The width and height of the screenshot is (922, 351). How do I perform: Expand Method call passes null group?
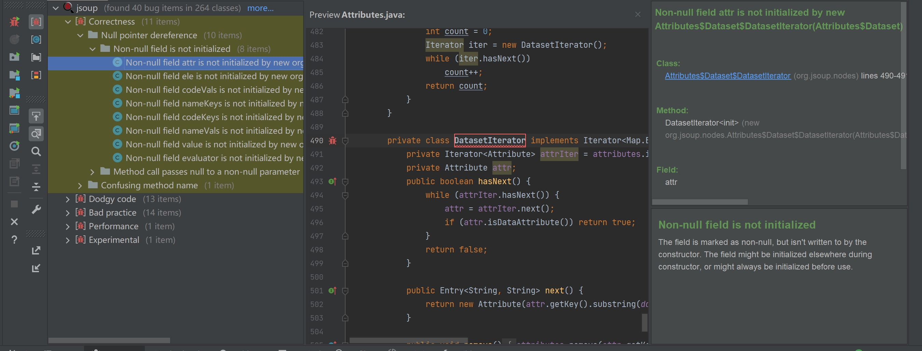(93, 172)
